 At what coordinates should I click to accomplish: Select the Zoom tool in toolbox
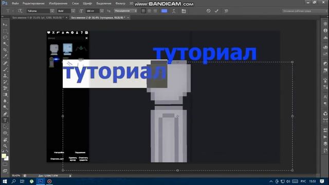pyautogui.click(x=5, y=146)
